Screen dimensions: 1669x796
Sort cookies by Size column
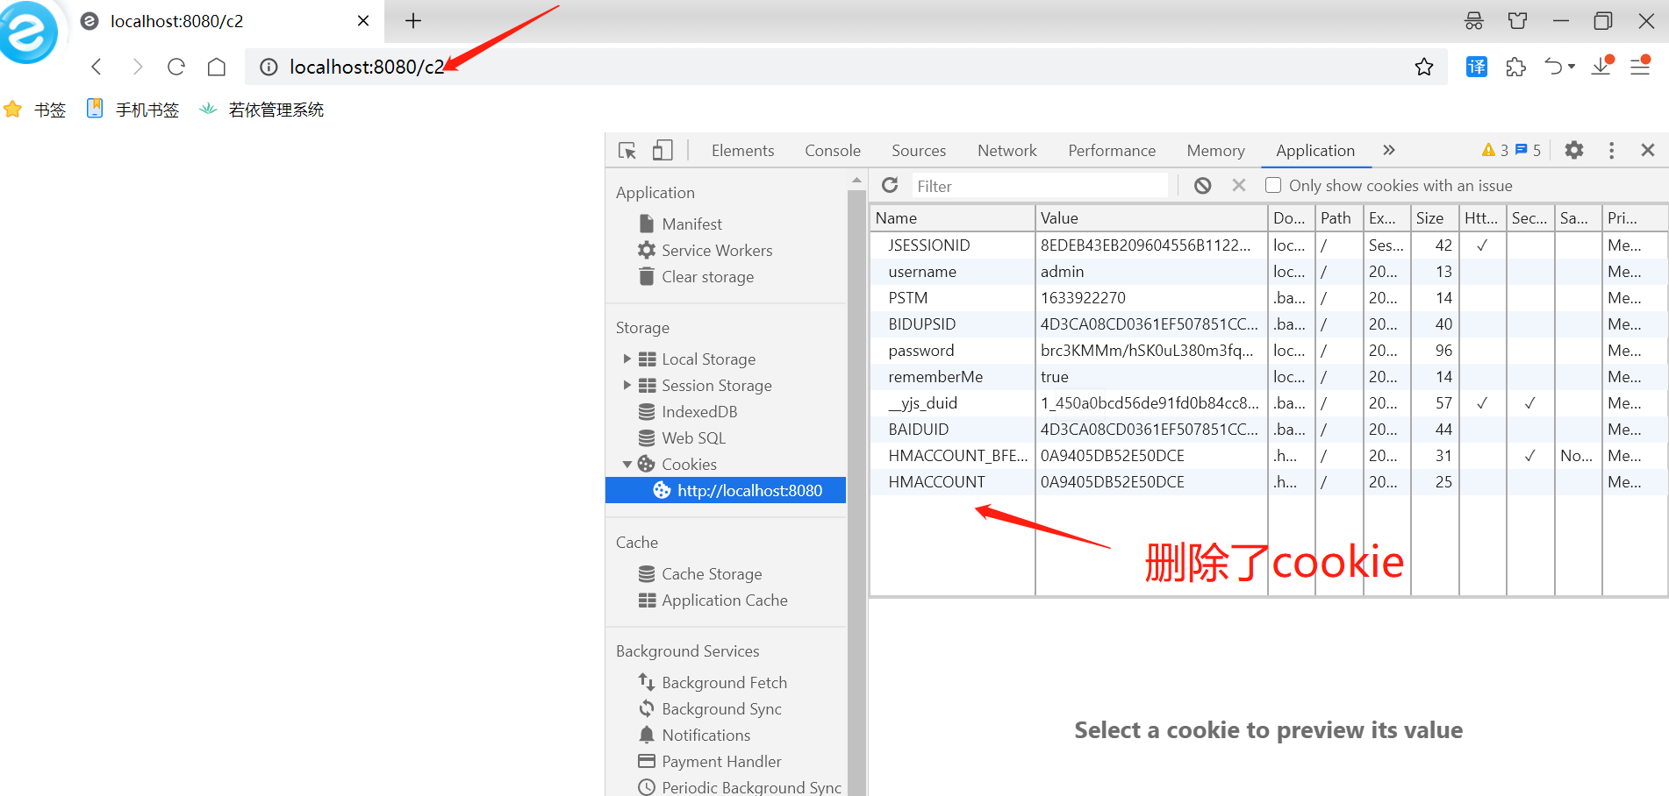click(1435, 218)
